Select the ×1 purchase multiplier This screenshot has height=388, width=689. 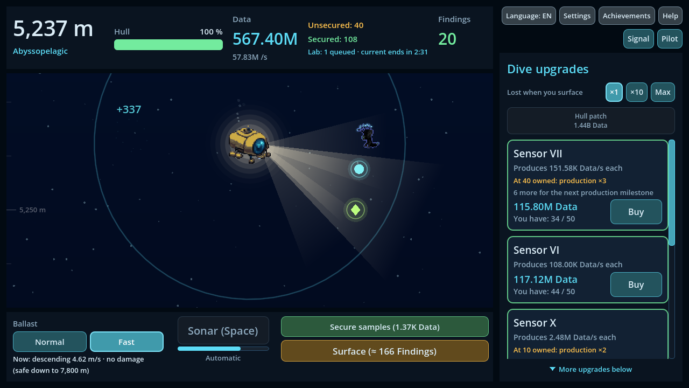pyautogui.click(x=614, y=92)
